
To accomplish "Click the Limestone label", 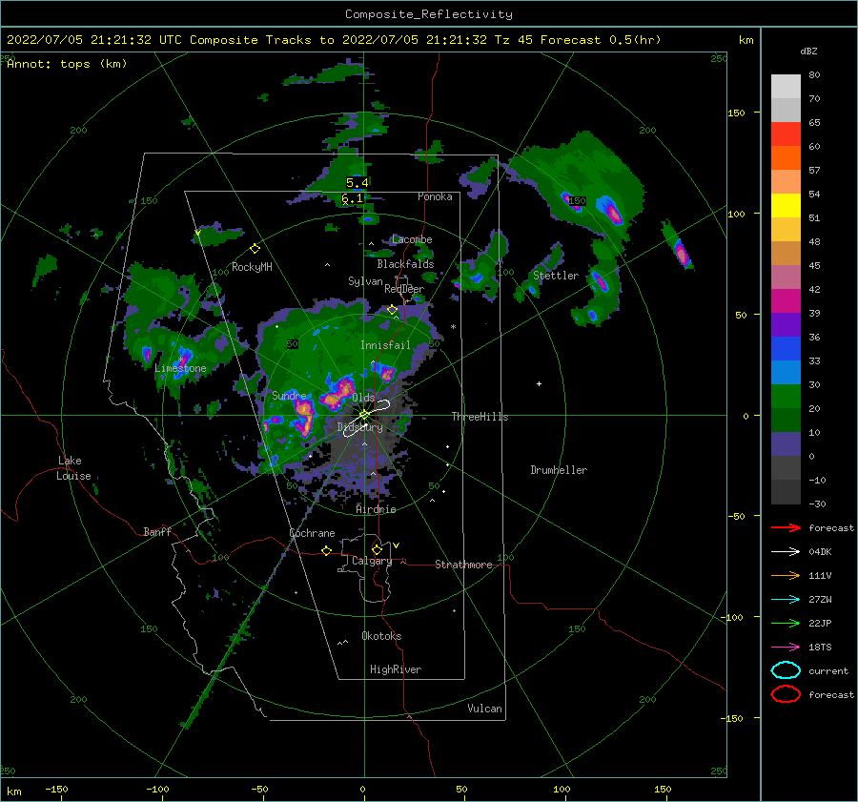I will [x=180, y=368].
